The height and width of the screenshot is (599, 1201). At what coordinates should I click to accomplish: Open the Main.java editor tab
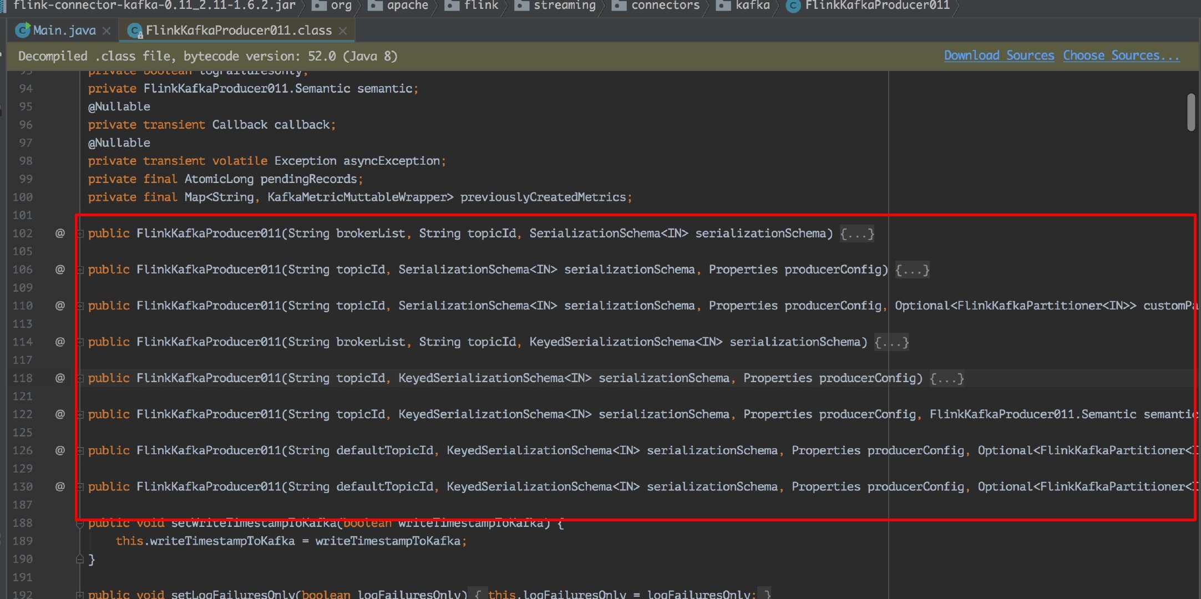(63, 31)
